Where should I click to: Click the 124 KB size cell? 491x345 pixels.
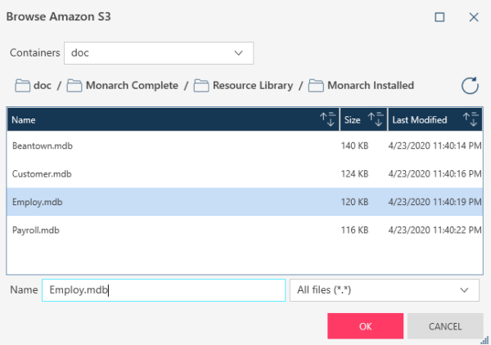[355, 174]
